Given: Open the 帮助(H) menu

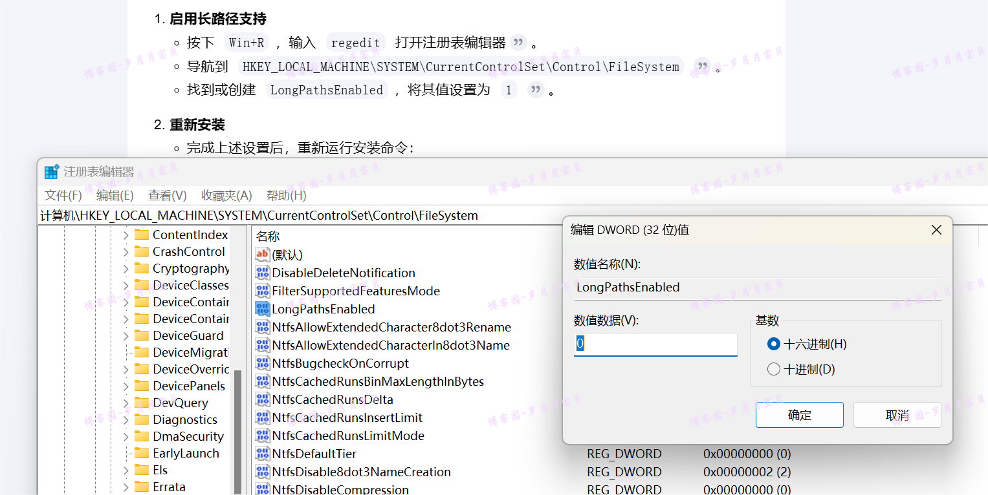Looking at the screenshot, I should 287,195.
